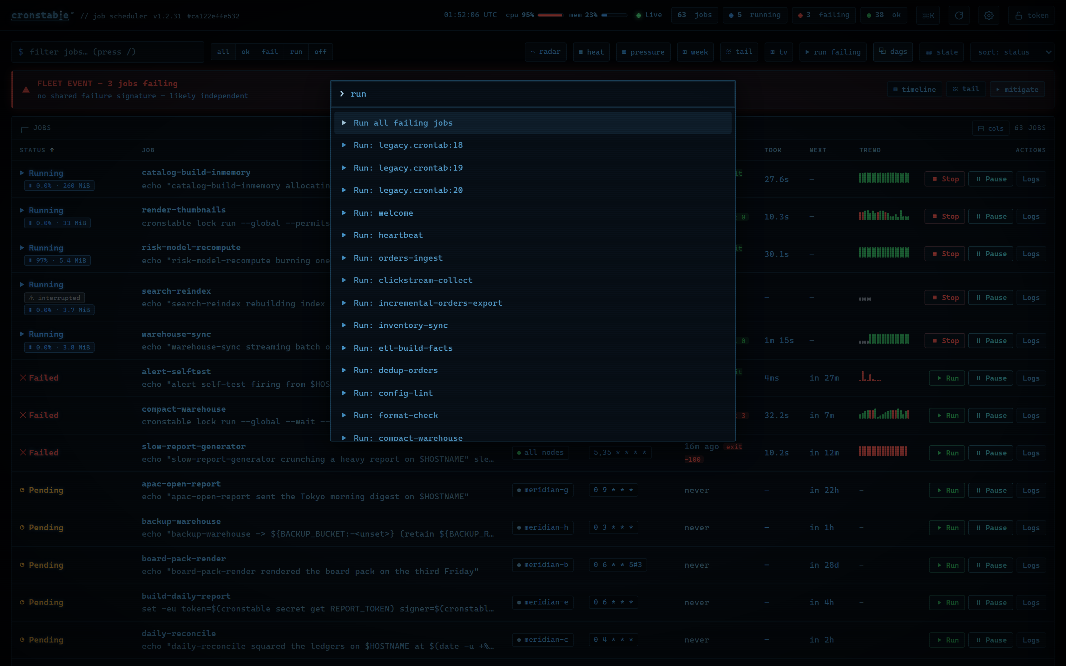Pause the compact-warehouse job
The width and height of the screenshot is (1066, 666).
991,416
